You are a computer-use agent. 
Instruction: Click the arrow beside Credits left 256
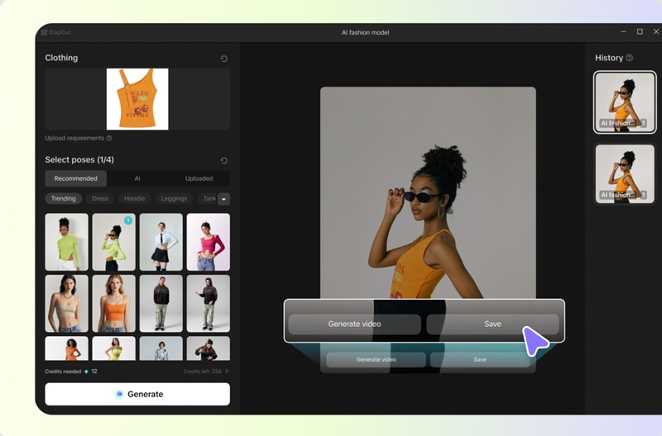[227, 372]
